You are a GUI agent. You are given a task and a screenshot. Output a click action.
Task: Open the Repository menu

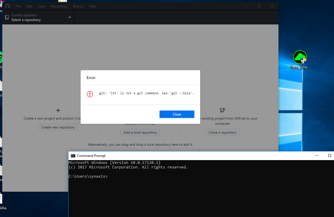[x=59, y=6]
